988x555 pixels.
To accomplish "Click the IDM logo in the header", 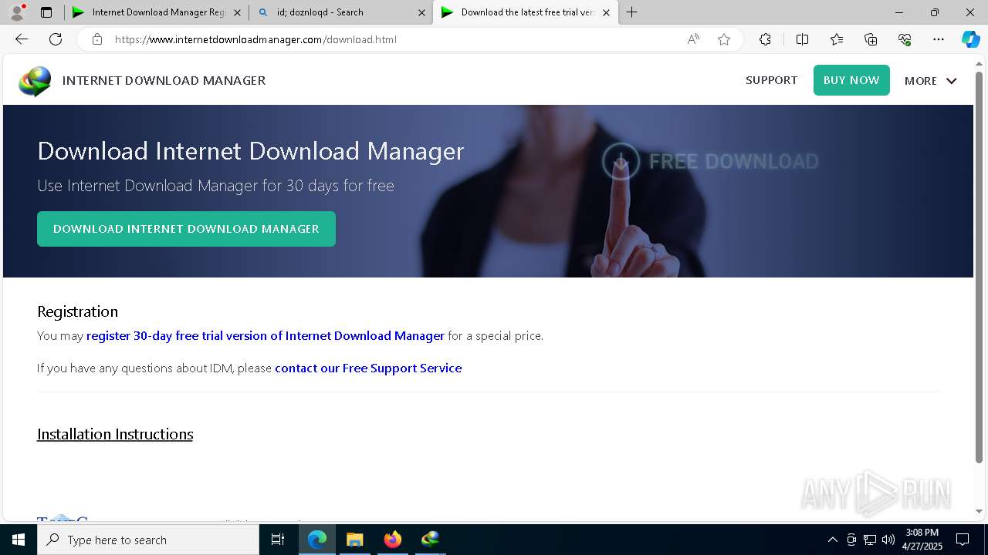I will click(36, 81).
